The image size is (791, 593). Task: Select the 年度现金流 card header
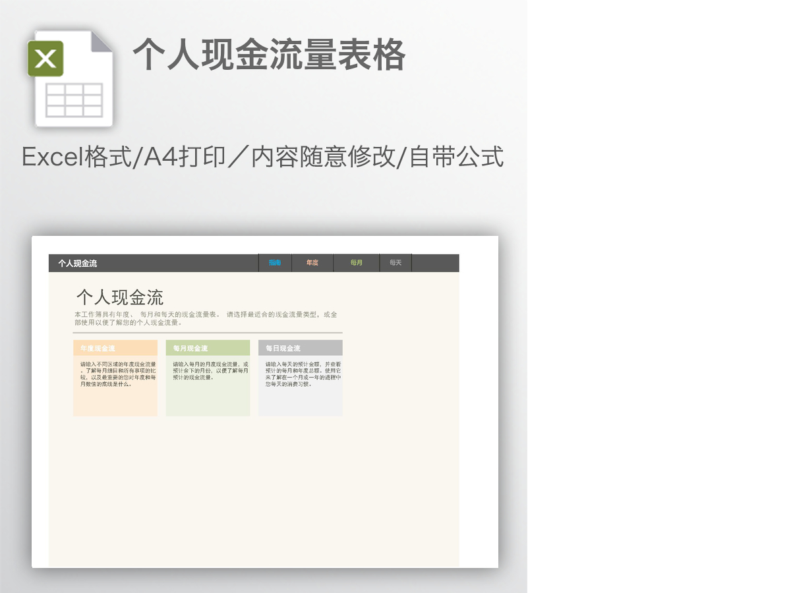pos(115,348)
